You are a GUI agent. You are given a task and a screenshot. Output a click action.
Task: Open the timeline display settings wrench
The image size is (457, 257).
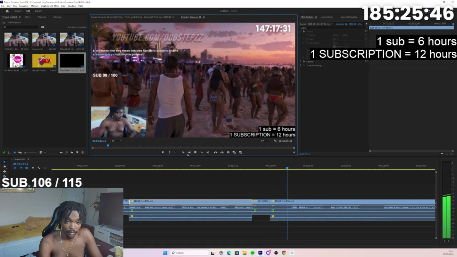point(39,168)
